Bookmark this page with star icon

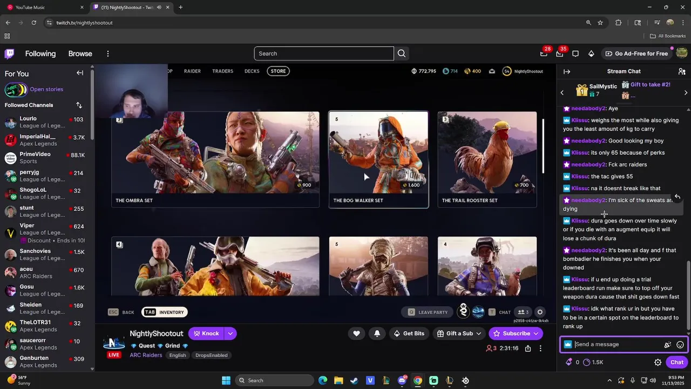[600, 23]
